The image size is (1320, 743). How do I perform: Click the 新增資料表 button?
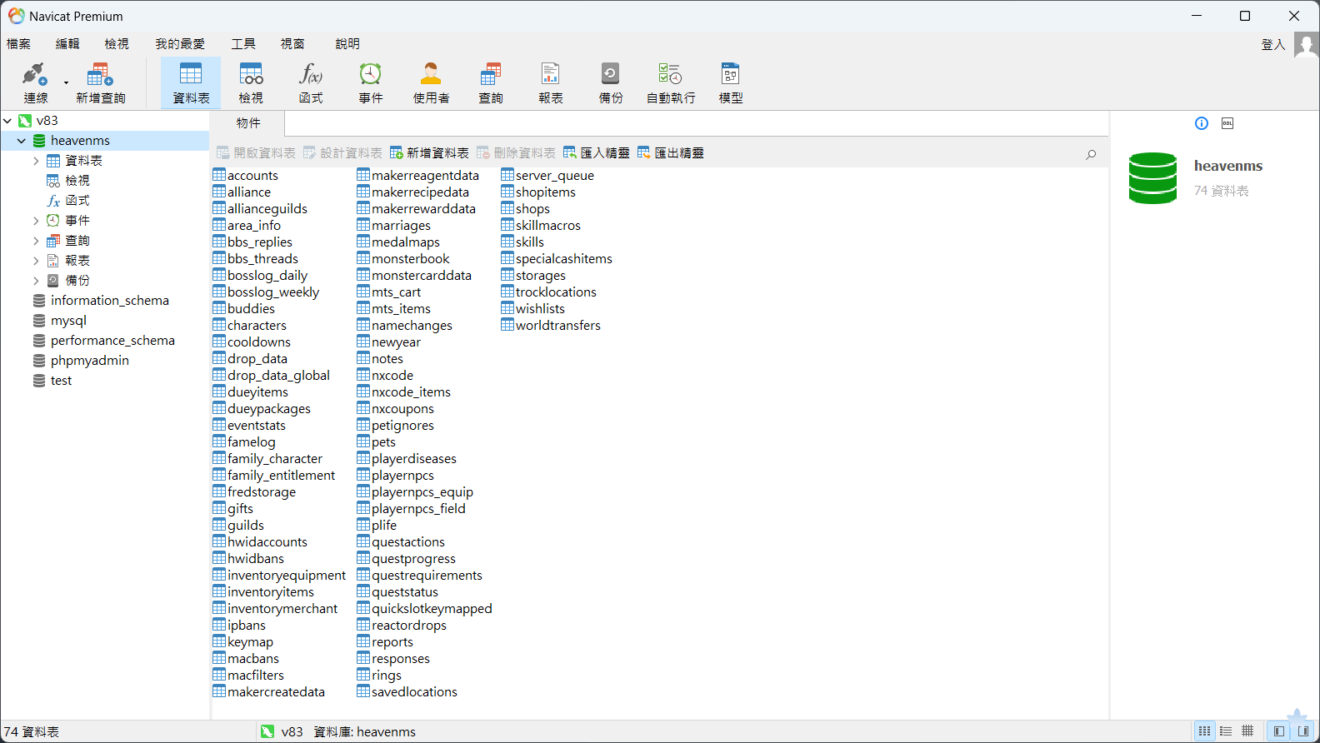pos(429,153)
